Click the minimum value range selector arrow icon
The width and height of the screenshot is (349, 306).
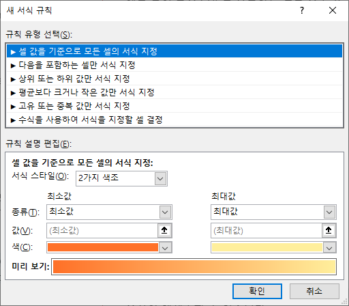(164, 230)
